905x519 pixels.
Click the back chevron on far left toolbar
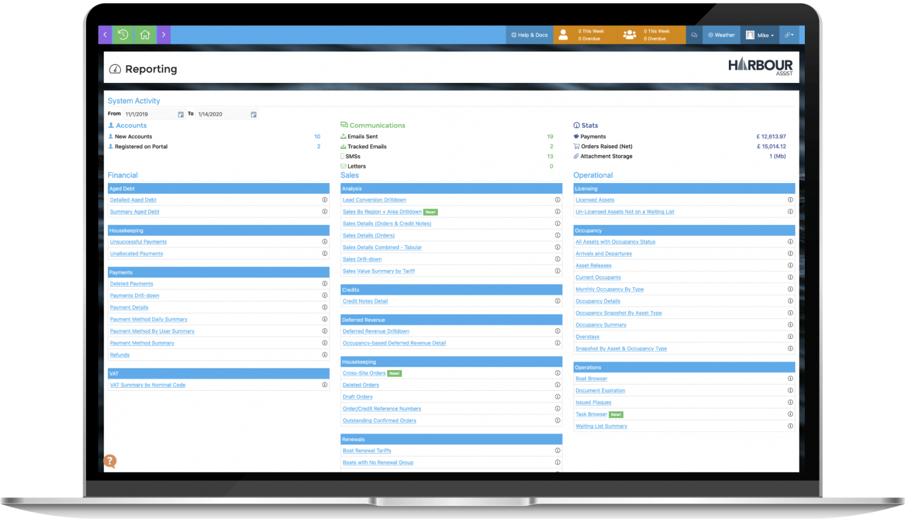[x=105, y=34]
